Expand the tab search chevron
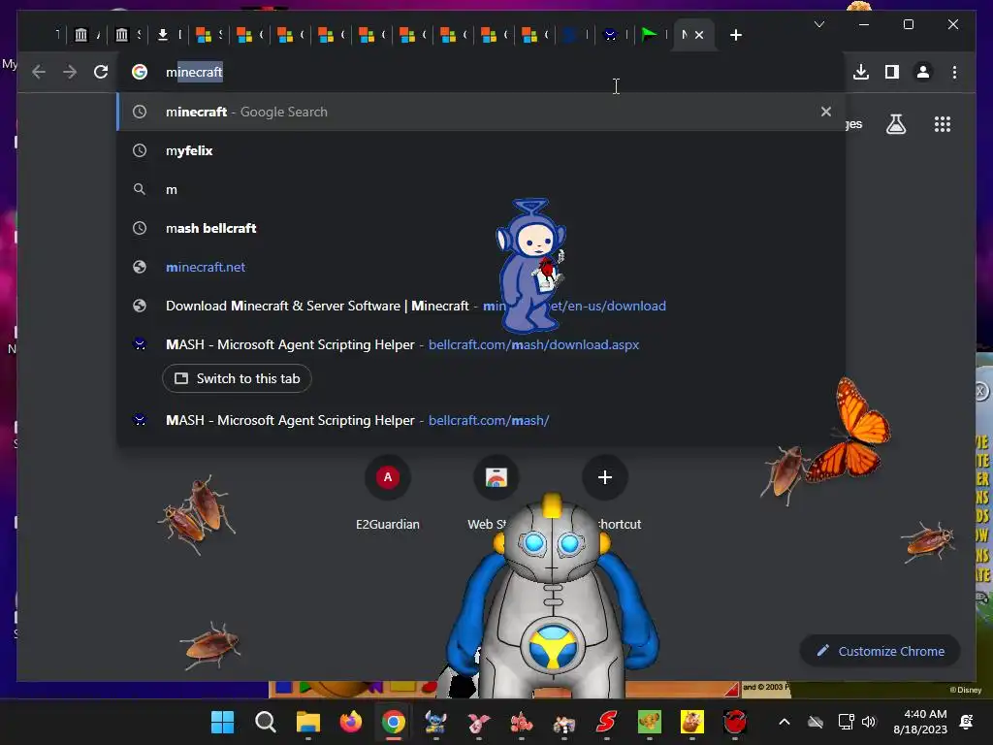The image size is (993, 745). (818, 24)
